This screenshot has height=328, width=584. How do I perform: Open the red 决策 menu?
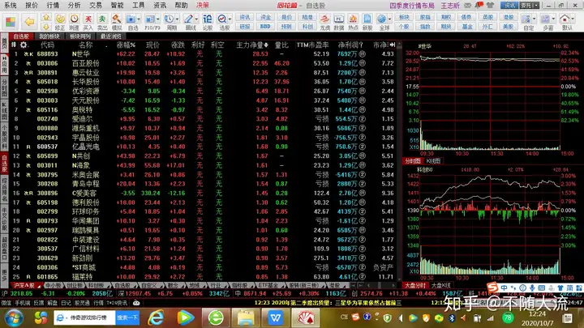coord(203,5)
